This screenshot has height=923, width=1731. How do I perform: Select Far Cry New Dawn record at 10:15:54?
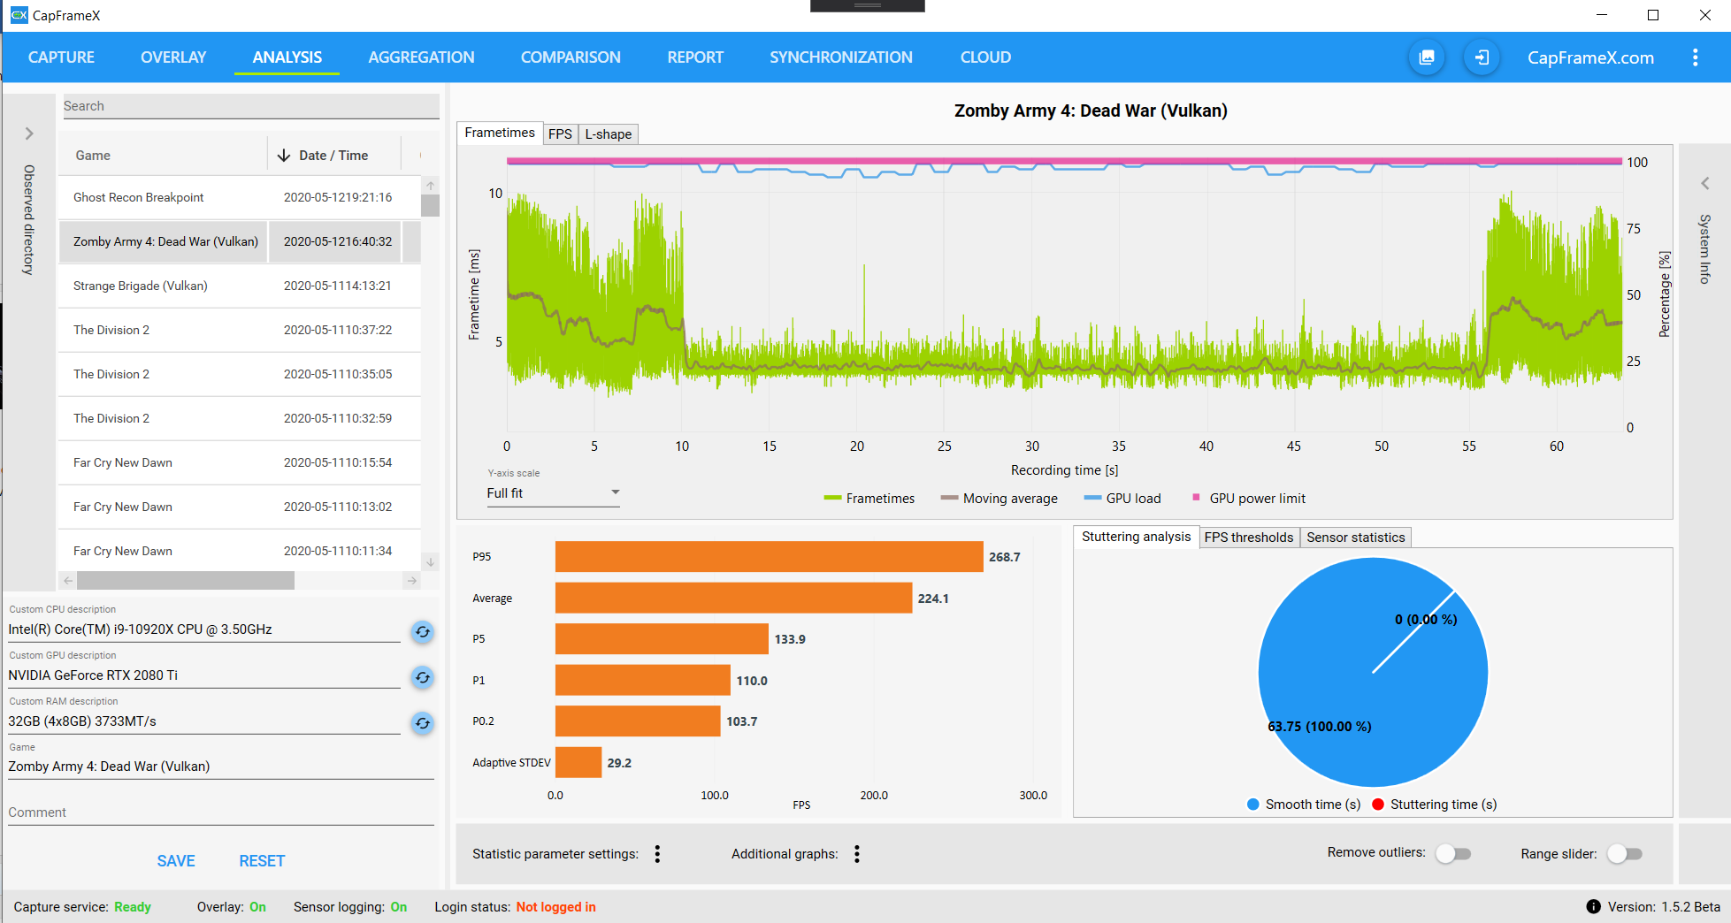point(240,462)
